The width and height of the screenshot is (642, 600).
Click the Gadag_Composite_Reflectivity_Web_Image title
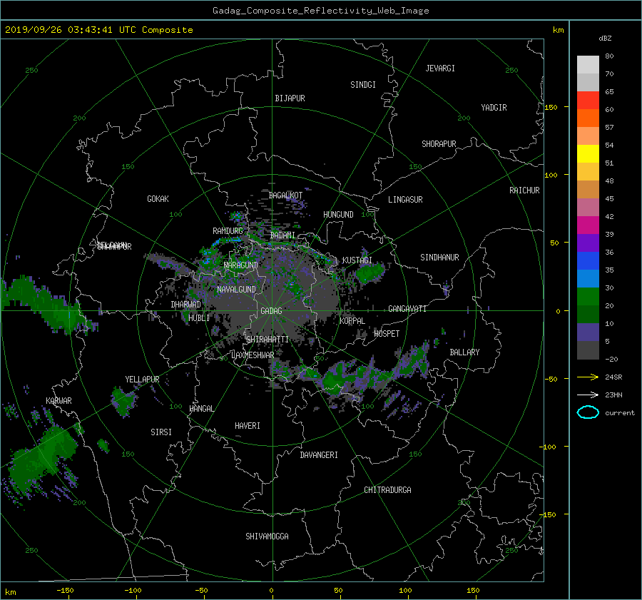320,11
